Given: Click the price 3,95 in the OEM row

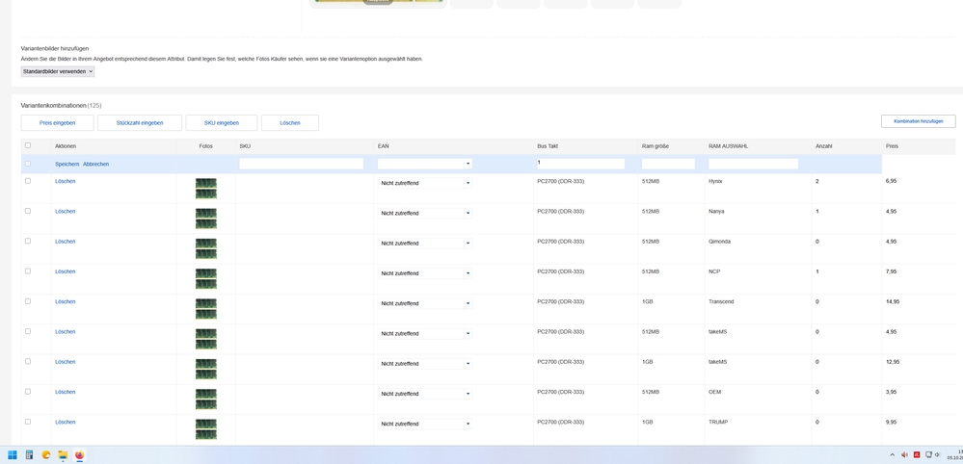Looking at the screenshot, I should coord(891,392).
